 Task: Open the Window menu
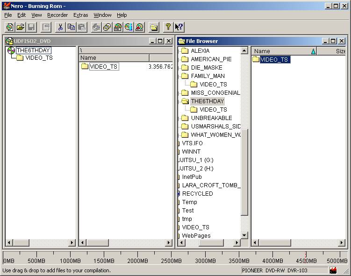pos(102,15)
